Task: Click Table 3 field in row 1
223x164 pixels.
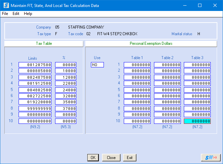Action: 197,65
